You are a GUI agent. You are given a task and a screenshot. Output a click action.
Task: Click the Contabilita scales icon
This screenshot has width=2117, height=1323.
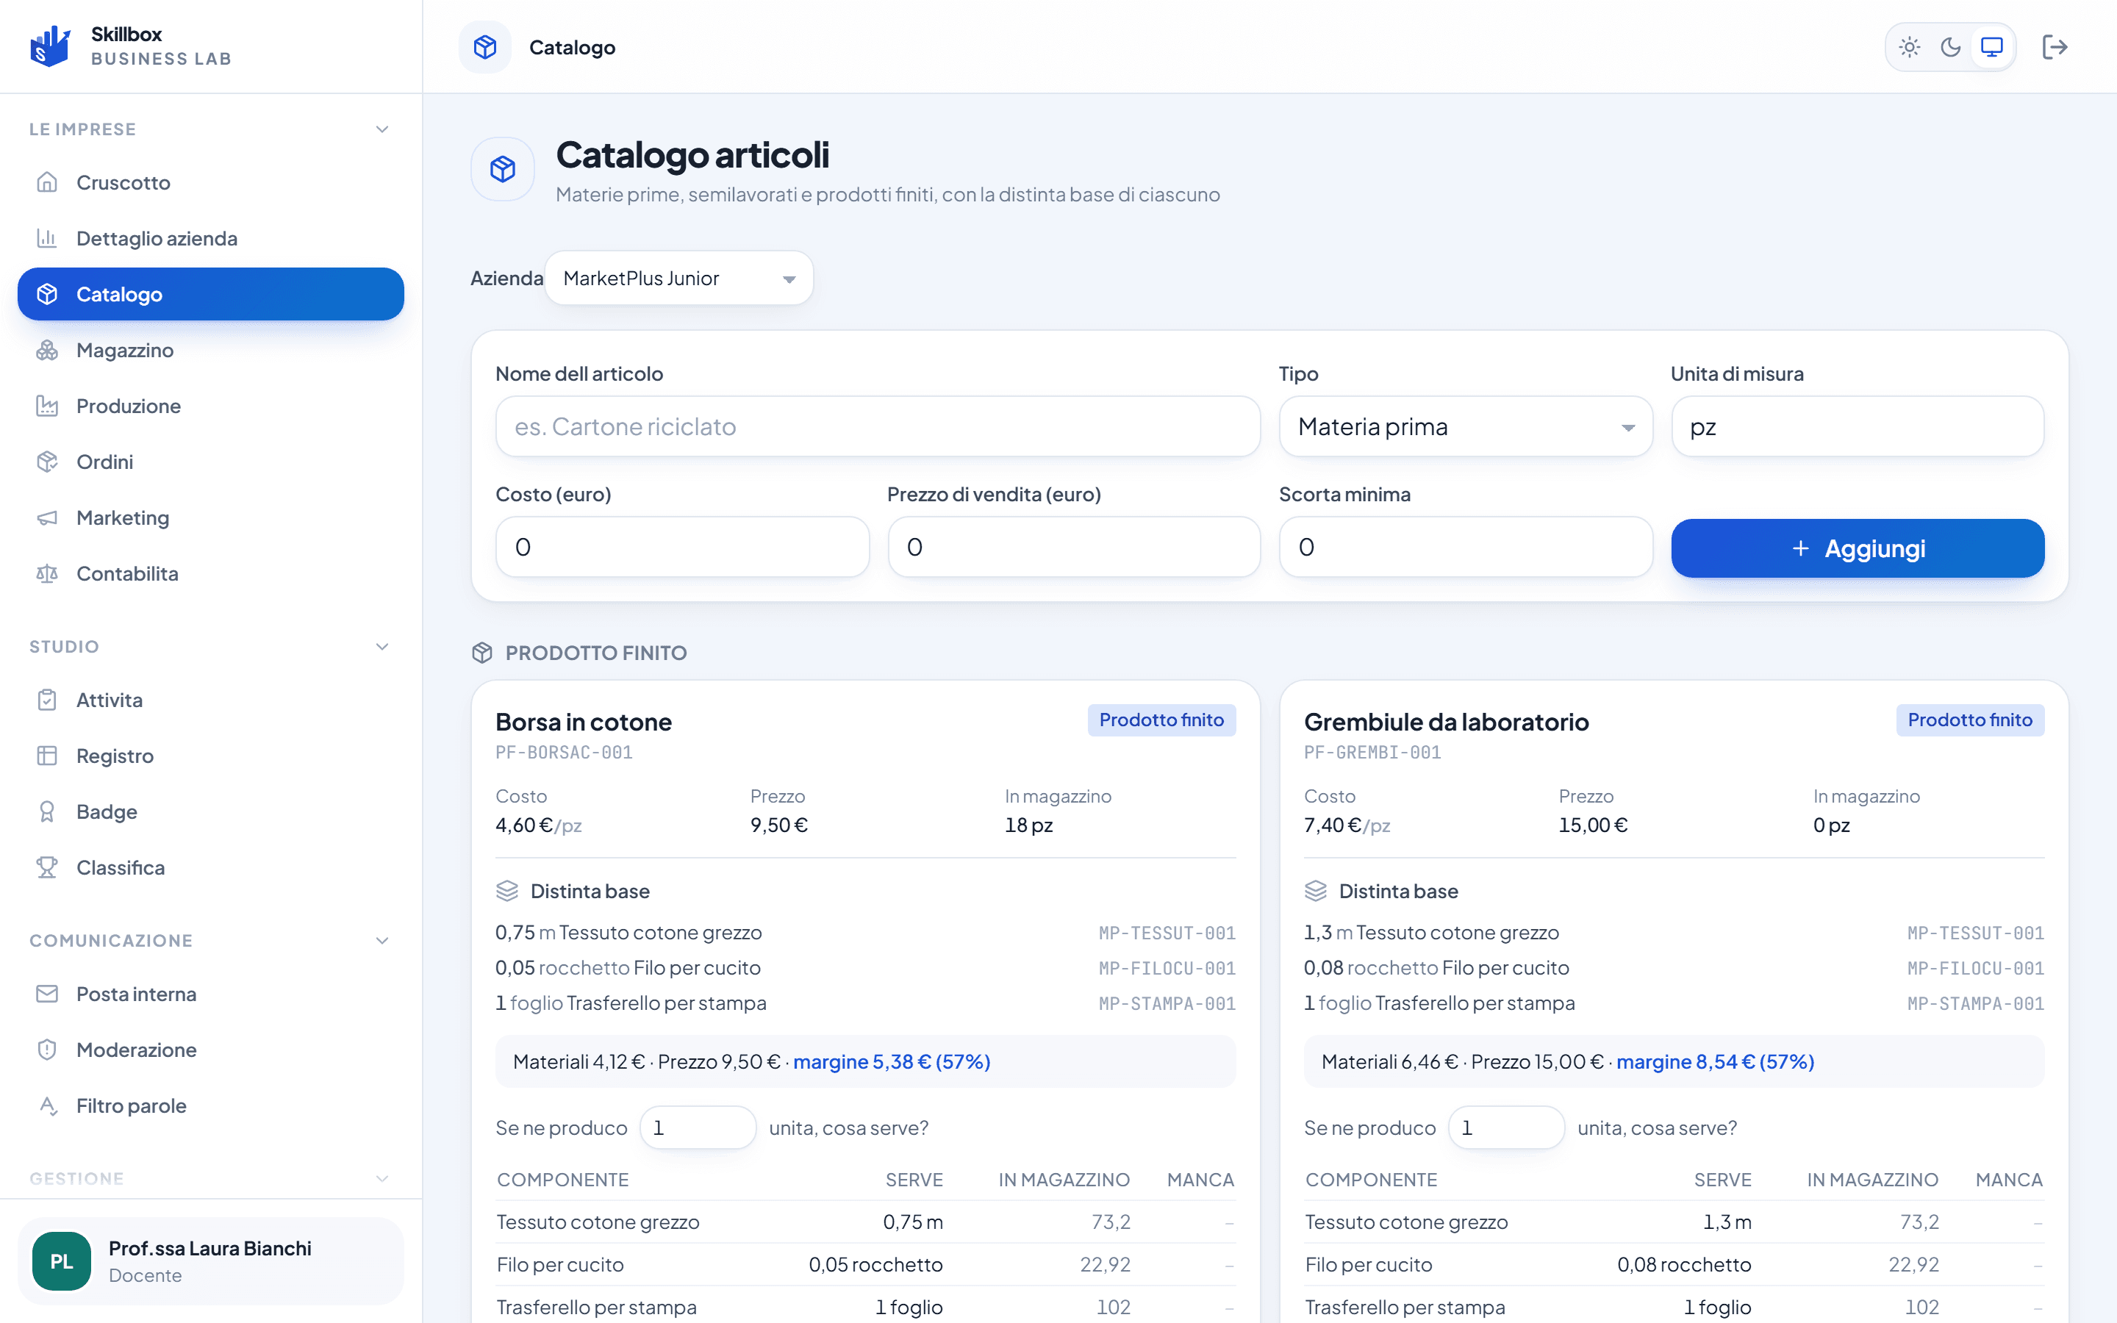coord(47,574)
